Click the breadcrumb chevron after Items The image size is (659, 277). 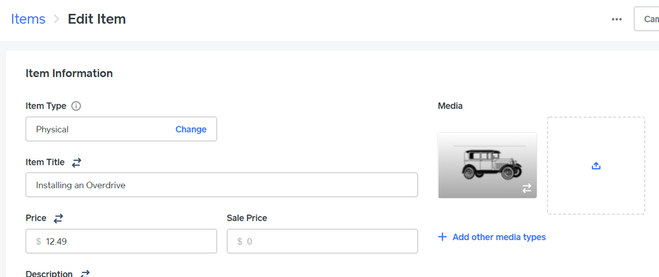(57, 19)
